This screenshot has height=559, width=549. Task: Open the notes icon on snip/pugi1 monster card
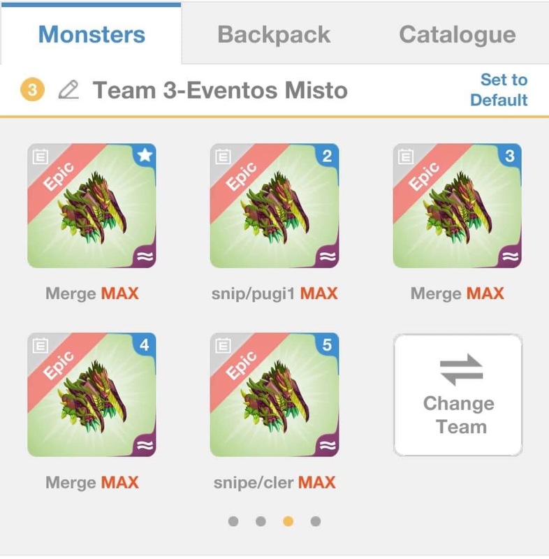(223, 157)
